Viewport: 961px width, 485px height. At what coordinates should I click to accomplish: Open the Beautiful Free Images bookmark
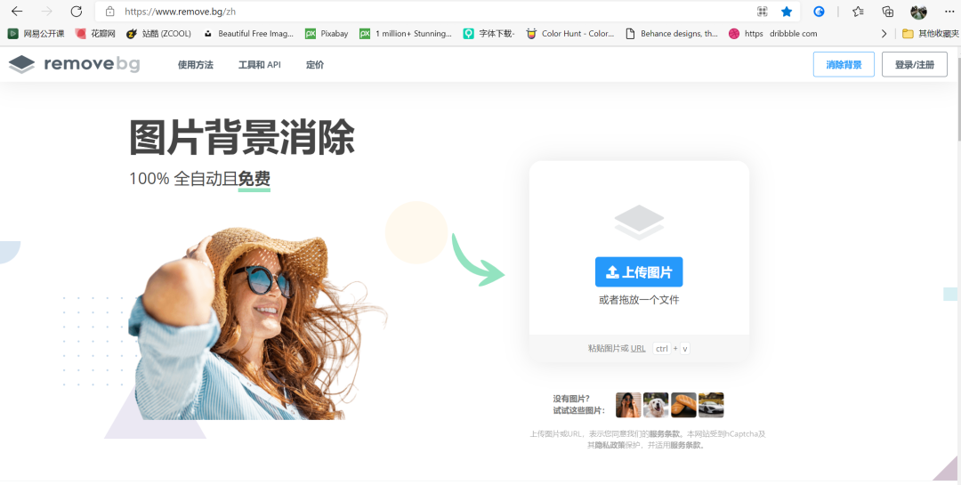[x=249, y=34]
